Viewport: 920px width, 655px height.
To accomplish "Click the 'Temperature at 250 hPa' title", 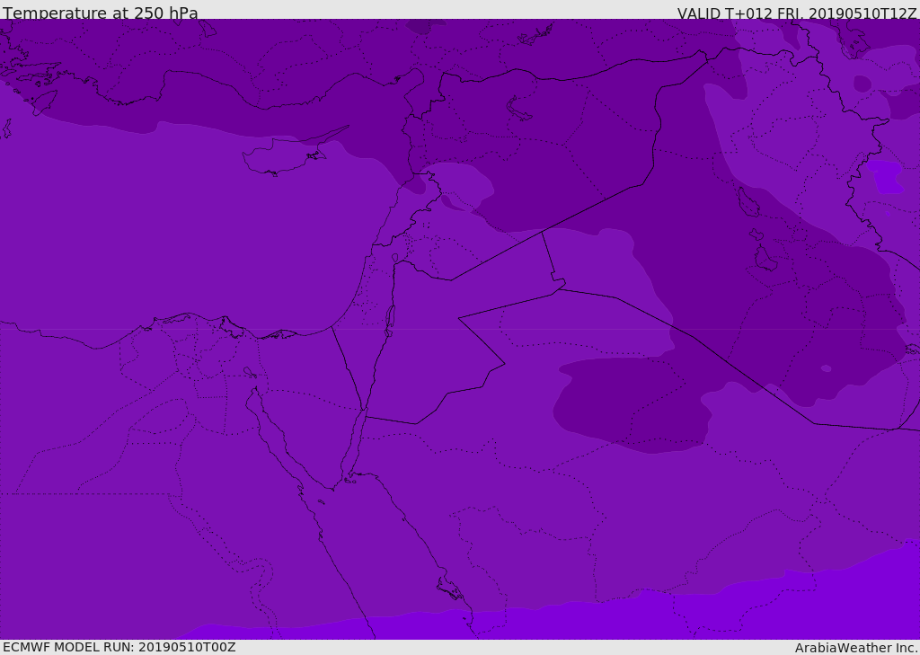I will tap(101, 13).
